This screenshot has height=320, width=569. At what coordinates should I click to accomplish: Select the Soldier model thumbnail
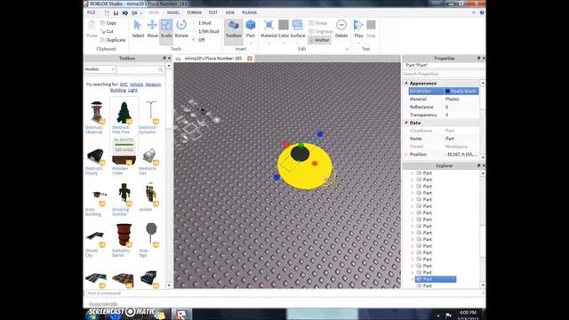150,194
